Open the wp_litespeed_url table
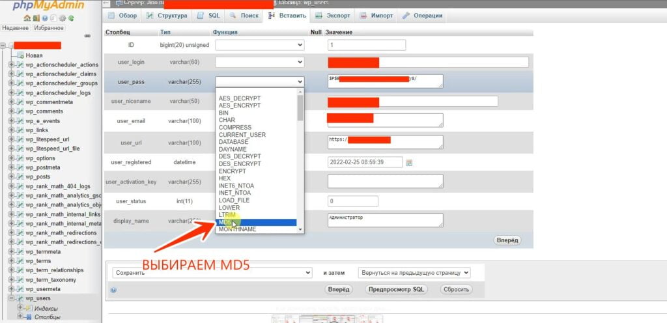This screenshot has height=323, width=667. pyautogui.click(x=47, y=139)
